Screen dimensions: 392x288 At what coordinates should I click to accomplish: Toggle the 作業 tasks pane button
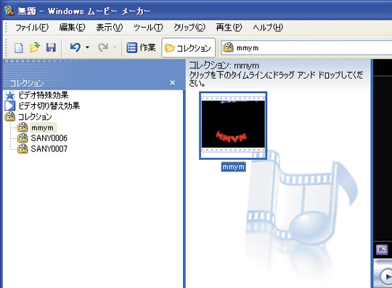[x=141, y=47]
